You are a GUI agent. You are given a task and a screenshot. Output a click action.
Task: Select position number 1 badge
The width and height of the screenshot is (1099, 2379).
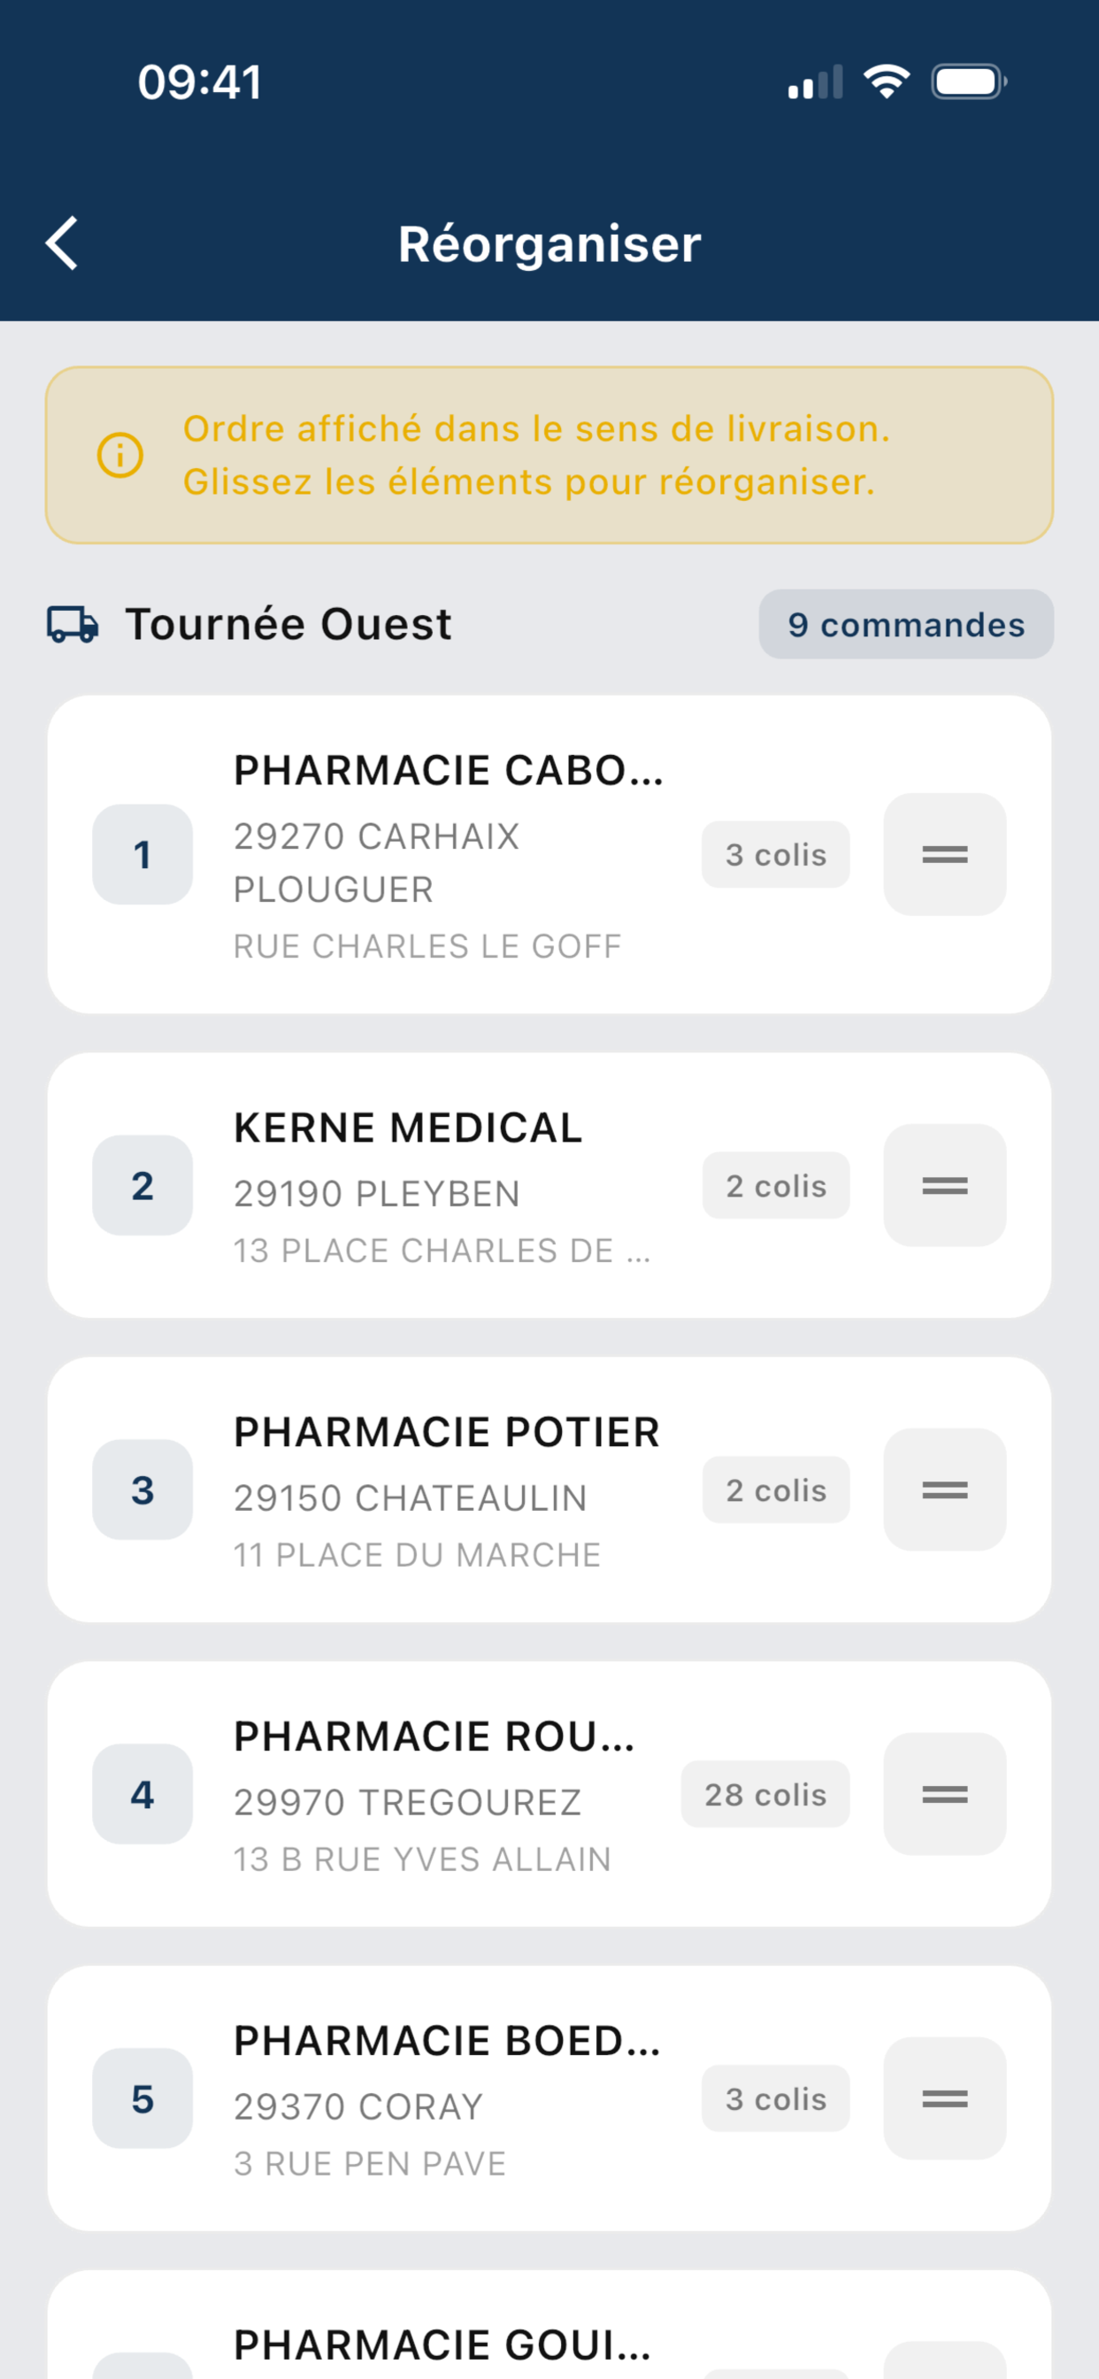click(x=142, y=854)
